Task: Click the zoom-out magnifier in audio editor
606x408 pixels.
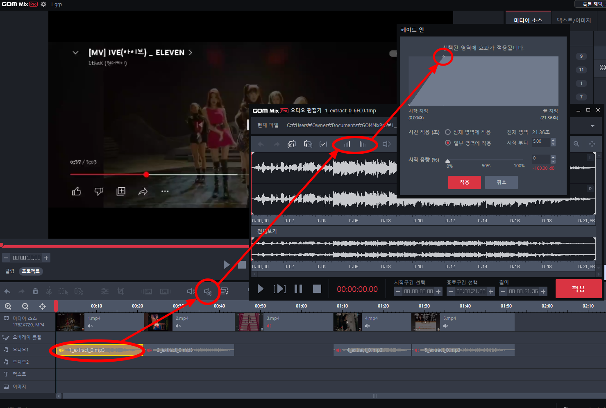Action: pyautogui.click(x=576, y=144)
